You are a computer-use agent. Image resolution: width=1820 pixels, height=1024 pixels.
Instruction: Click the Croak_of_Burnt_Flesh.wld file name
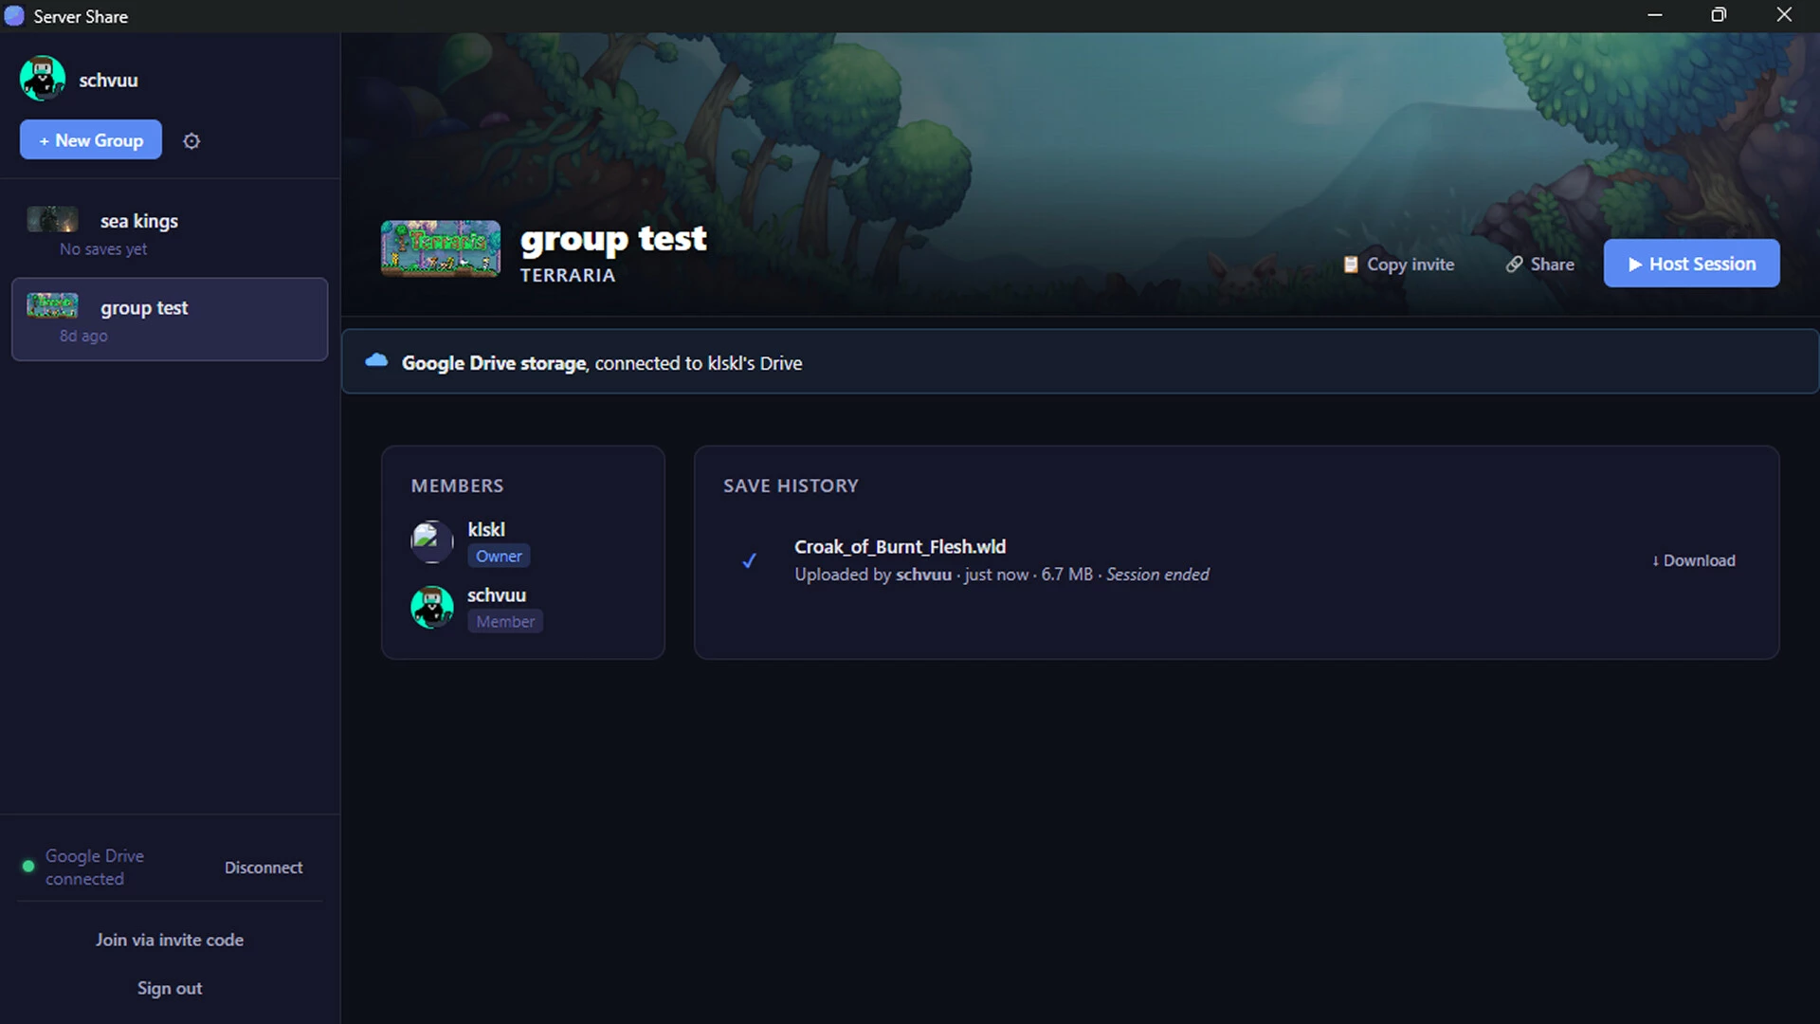[901, 547]
